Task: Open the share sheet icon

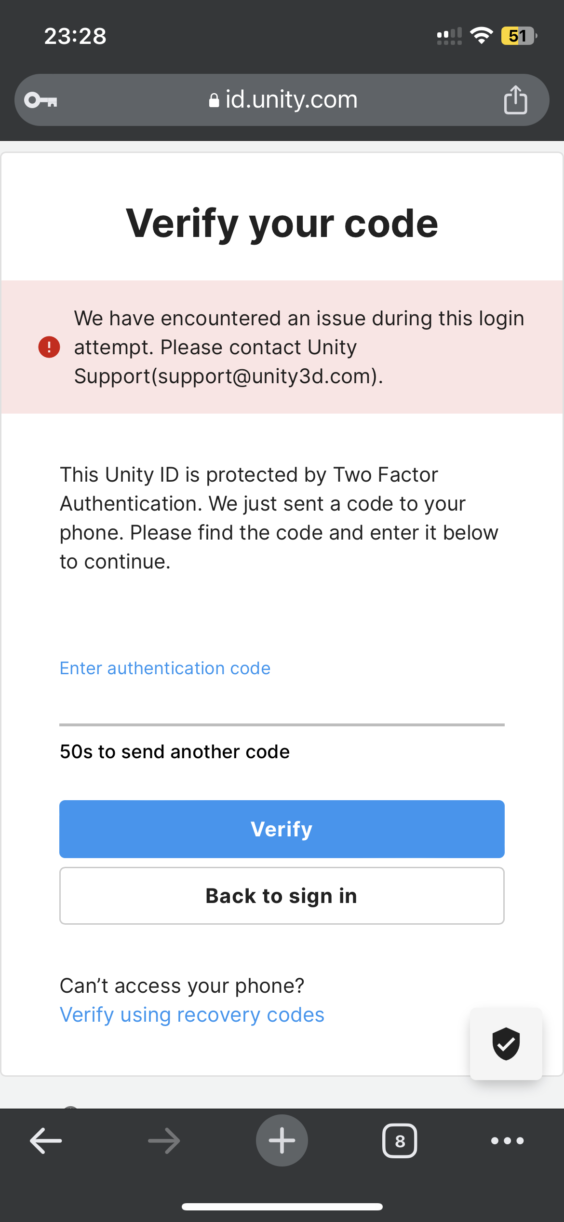Action: 515,99
